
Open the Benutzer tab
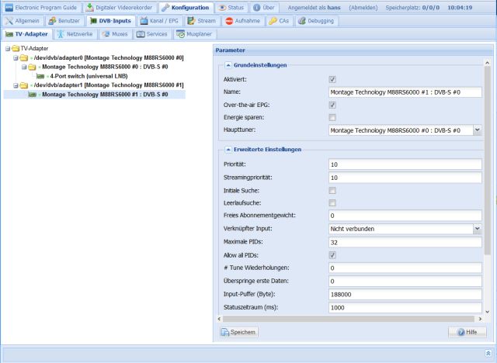64,21
